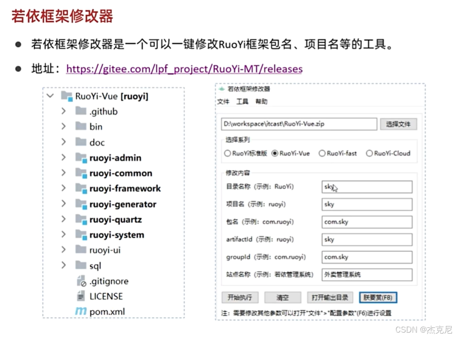
Task: Click the sql folder icon
Action: tap(81, 265)
